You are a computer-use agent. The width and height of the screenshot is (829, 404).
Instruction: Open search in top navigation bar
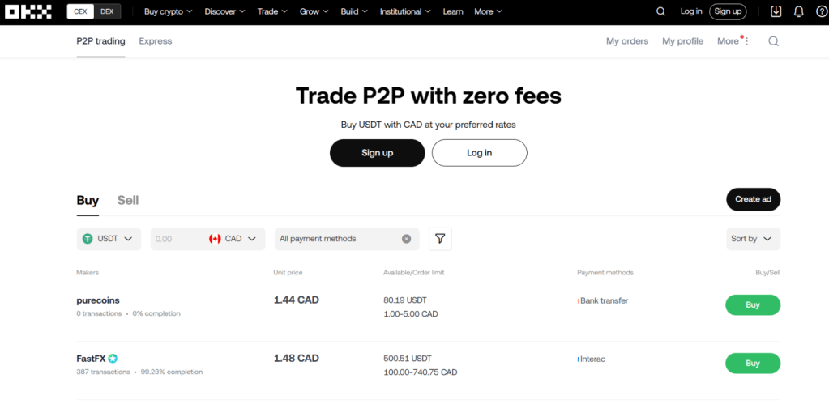(x=660, y=11)
